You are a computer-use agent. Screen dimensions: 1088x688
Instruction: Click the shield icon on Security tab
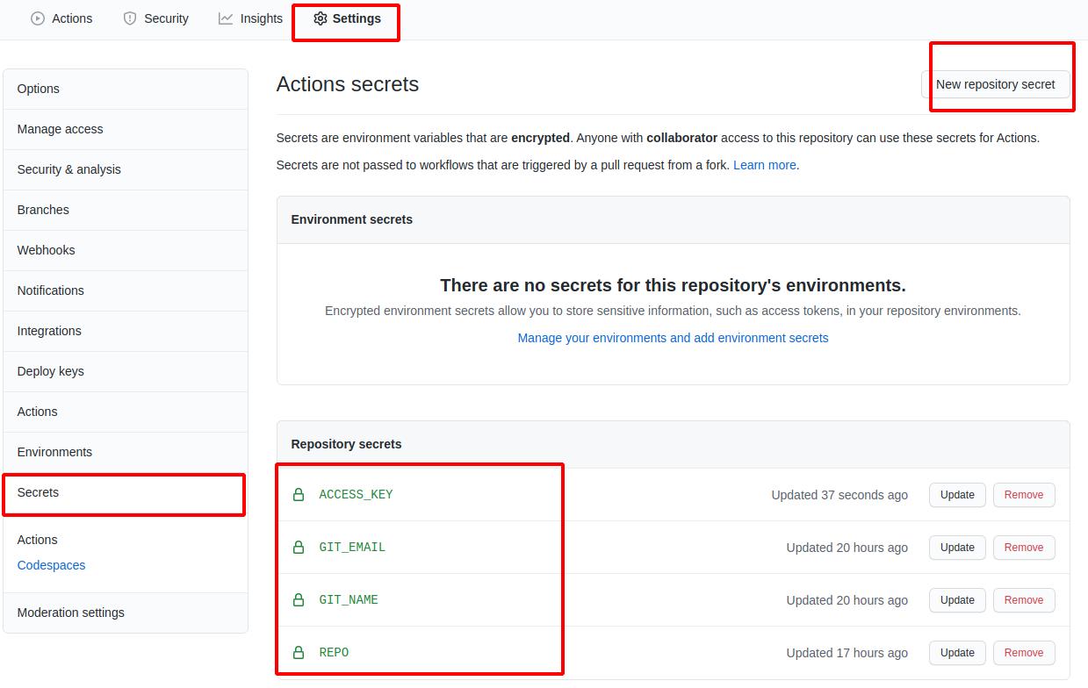[130, 18]
